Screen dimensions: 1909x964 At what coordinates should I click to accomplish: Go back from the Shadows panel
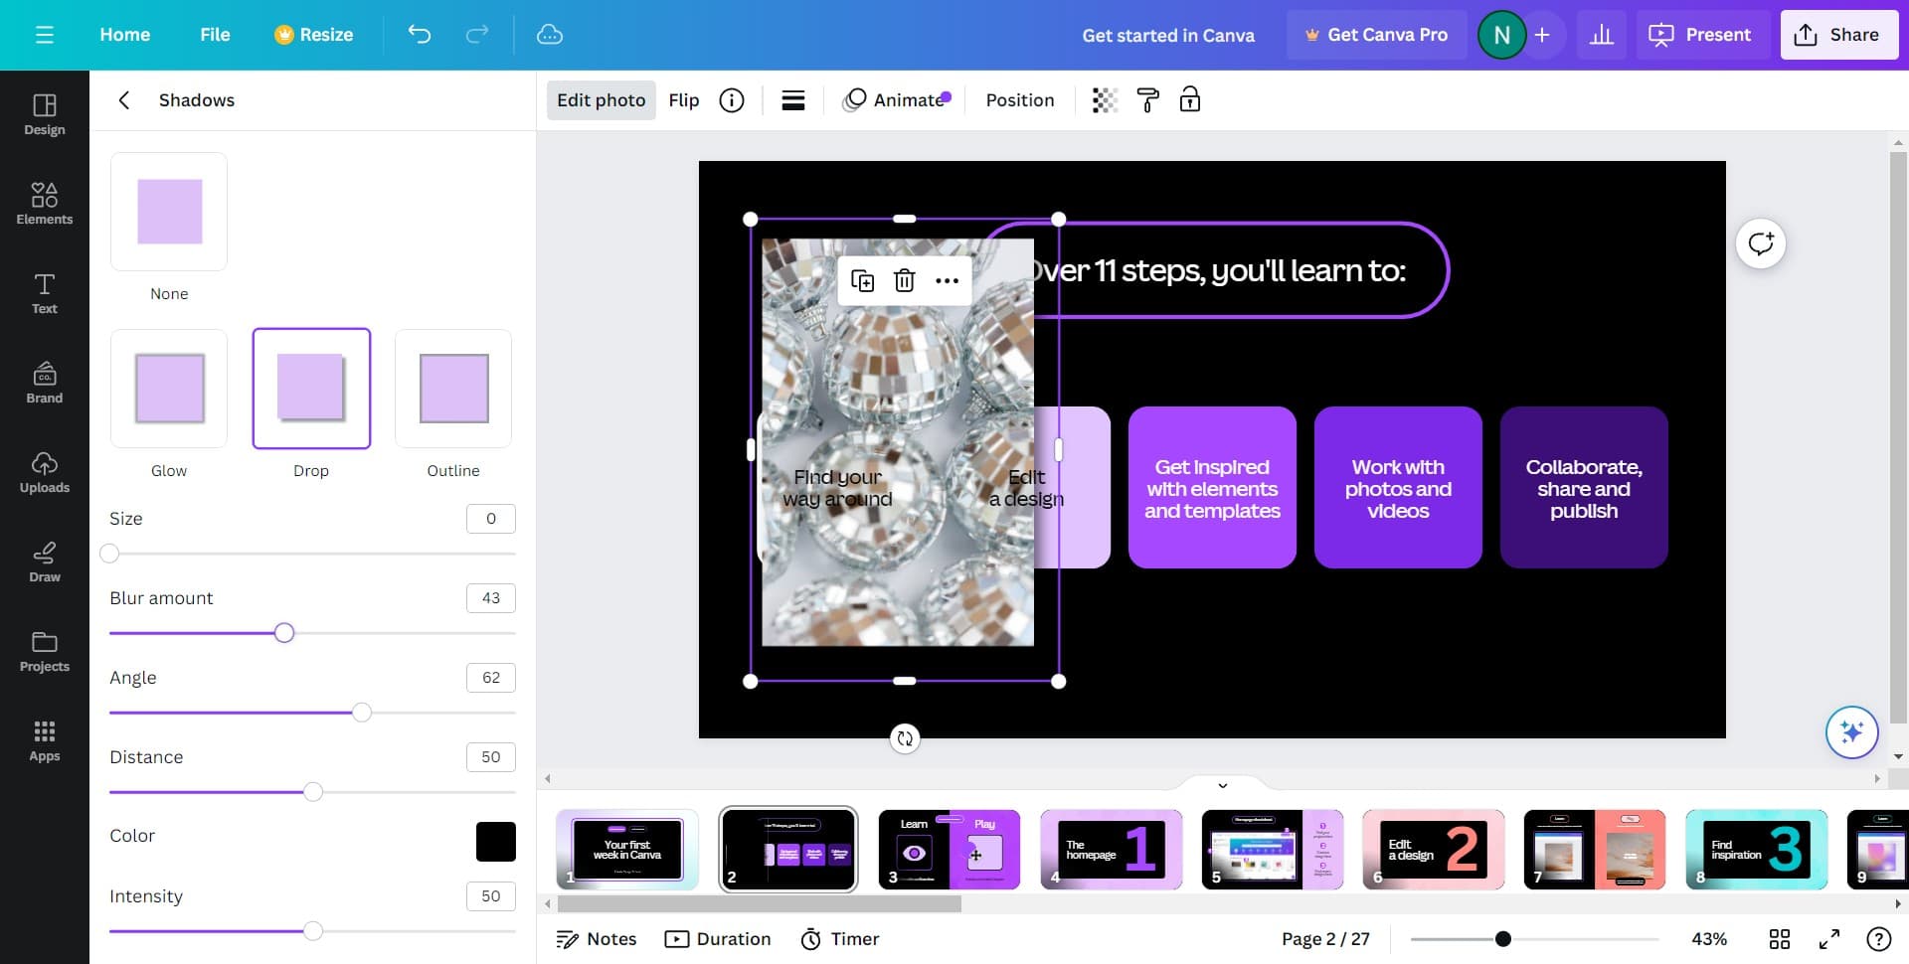click(124, 100)
